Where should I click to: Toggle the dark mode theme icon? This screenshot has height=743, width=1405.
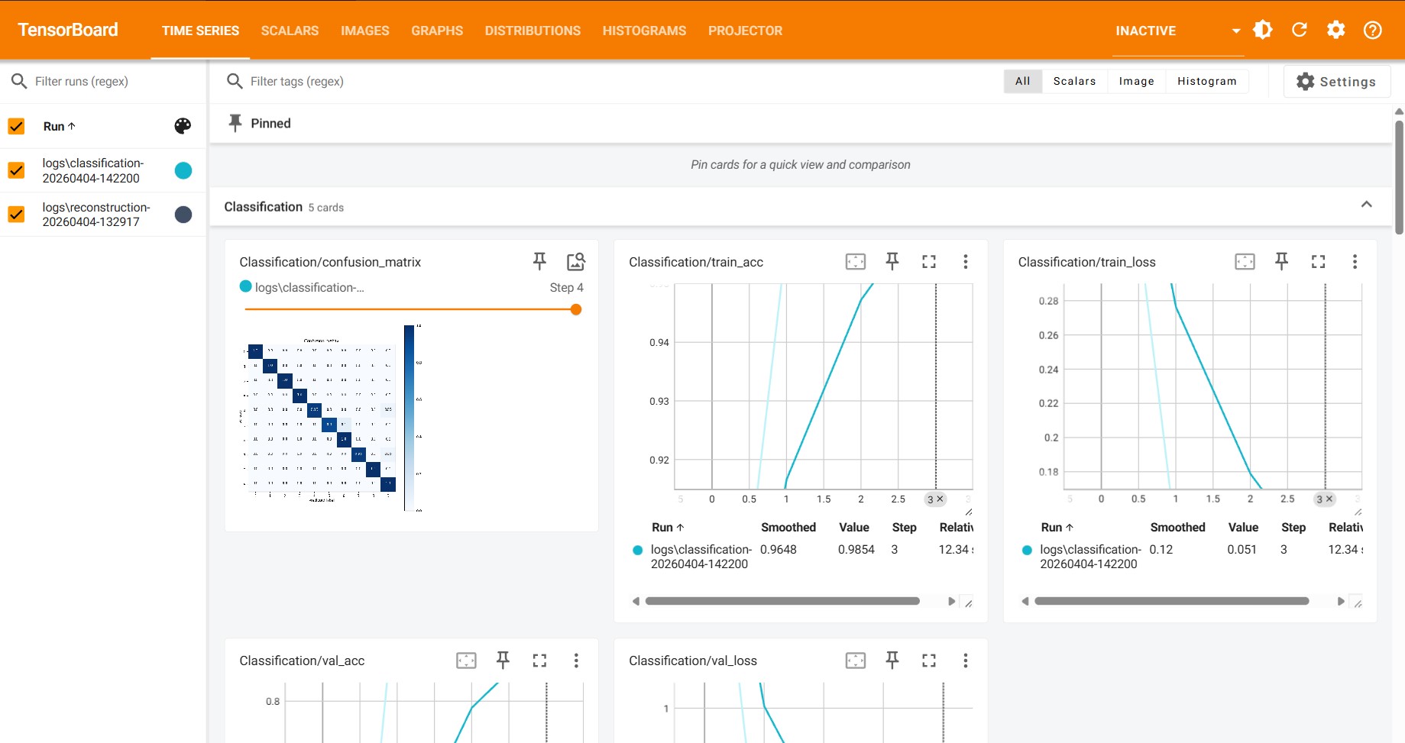[x=1263, y=30]
